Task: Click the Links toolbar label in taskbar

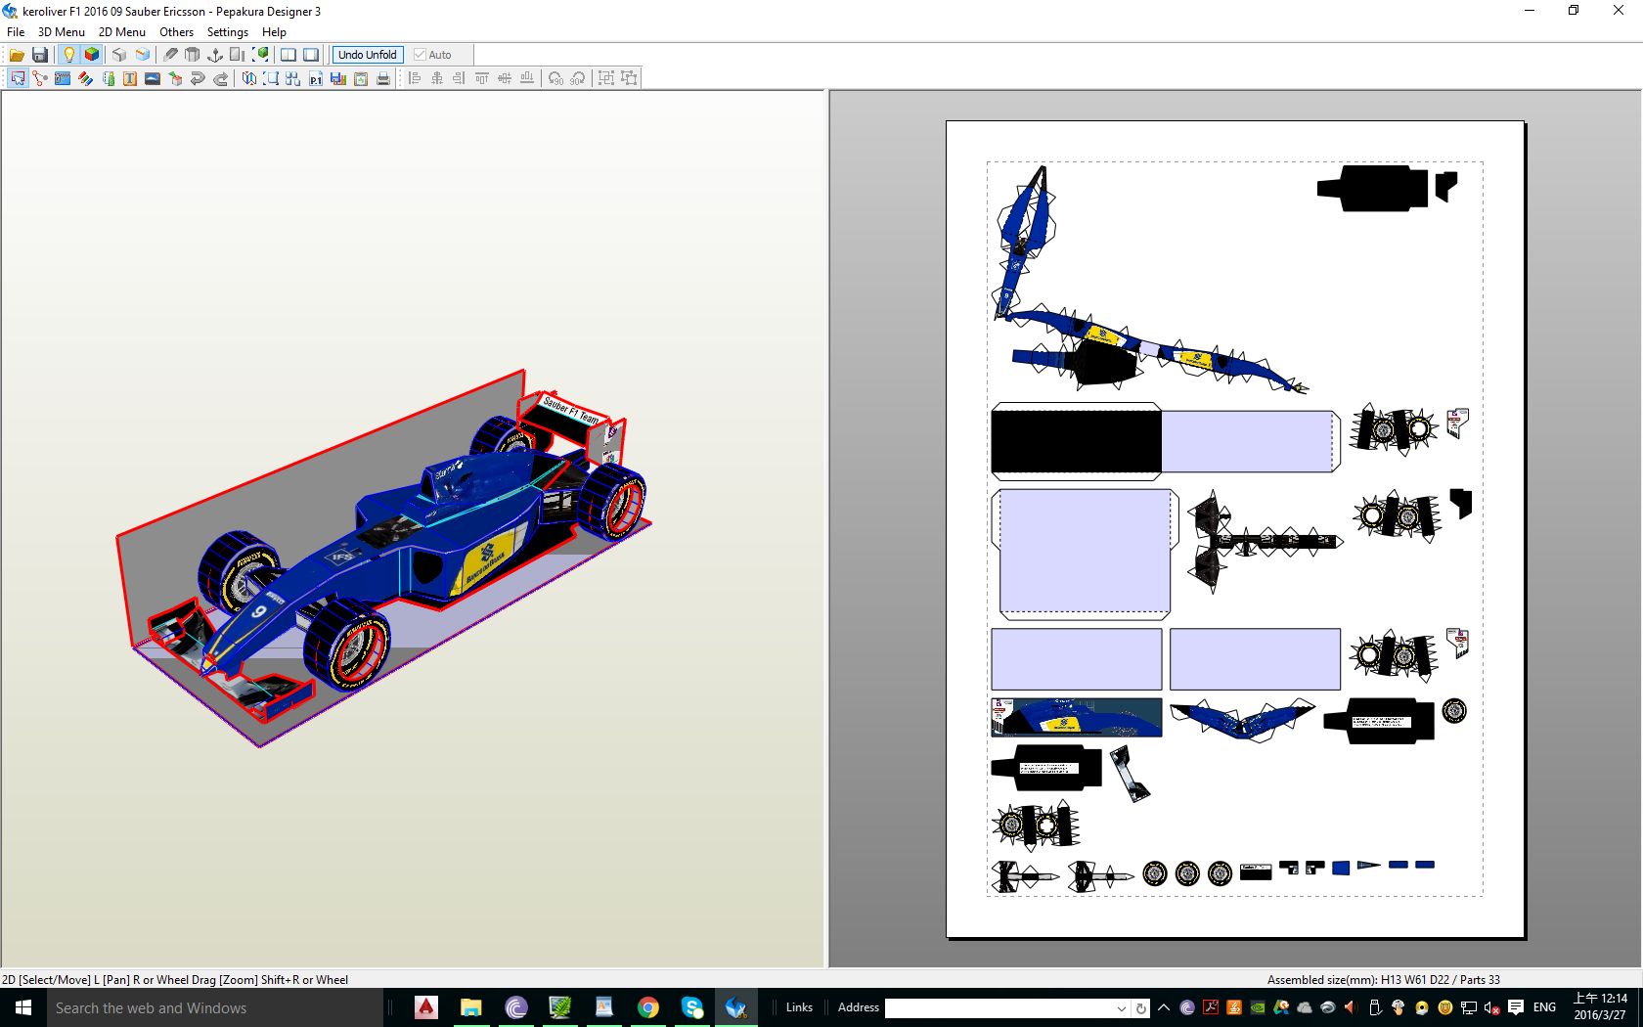Action: tap(799, 1007)
